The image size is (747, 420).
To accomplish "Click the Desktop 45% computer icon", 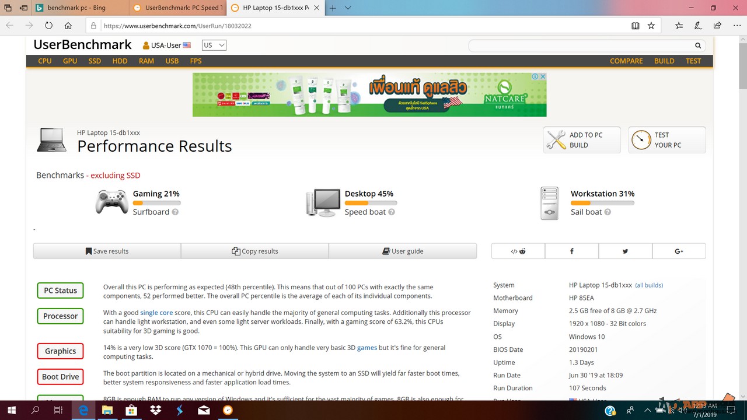I will coord(323,202).
